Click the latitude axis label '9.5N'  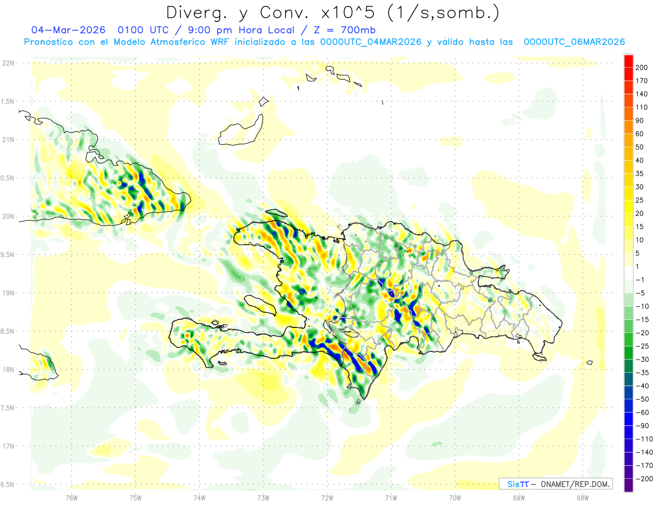click(x=8, y=254)
